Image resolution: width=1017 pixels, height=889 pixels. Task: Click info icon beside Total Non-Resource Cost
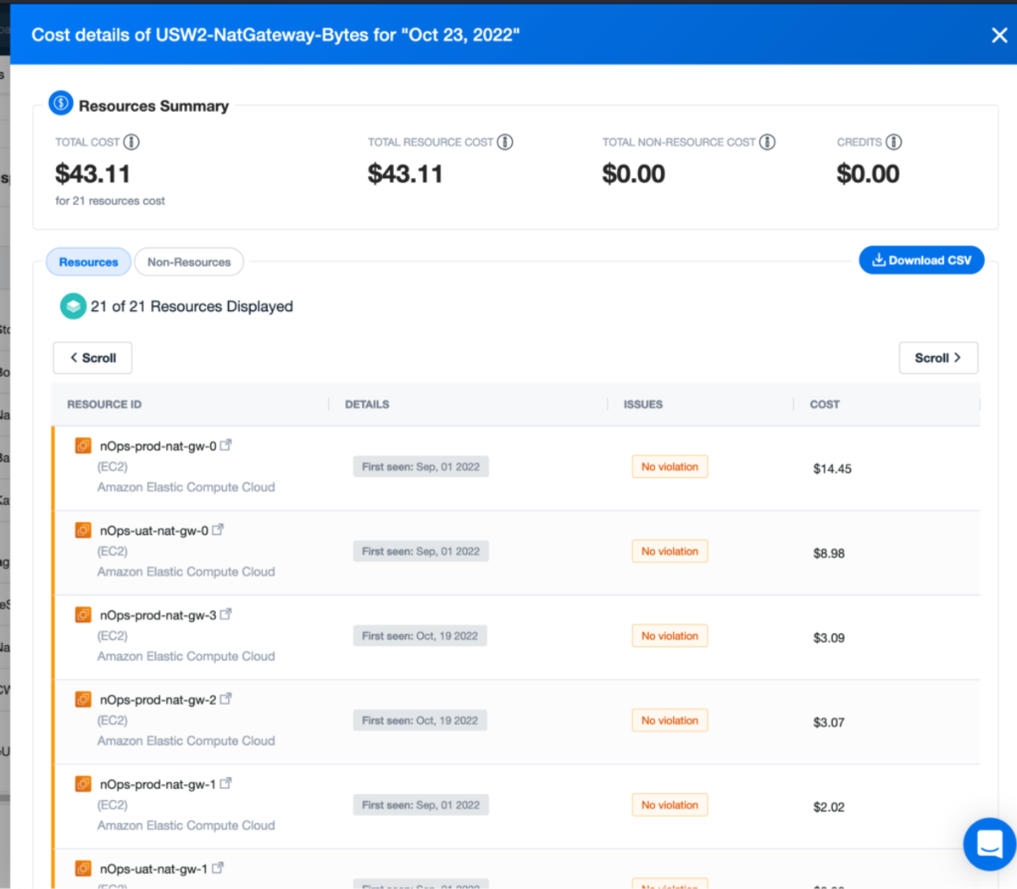767,142
